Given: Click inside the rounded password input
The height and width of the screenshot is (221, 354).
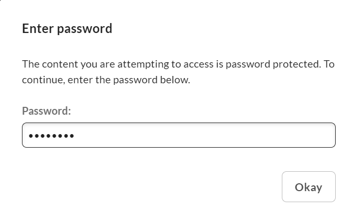Looking at the screenshot, I should 178,135.
